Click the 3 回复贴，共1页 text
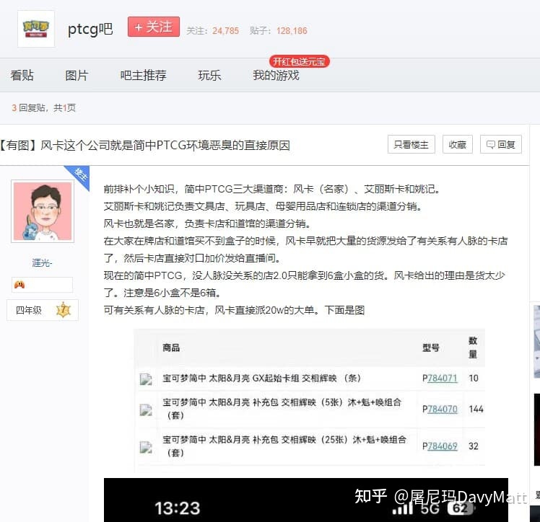This screenshot has height=522, width=540. pyautogui.click(x=44, y=108)
